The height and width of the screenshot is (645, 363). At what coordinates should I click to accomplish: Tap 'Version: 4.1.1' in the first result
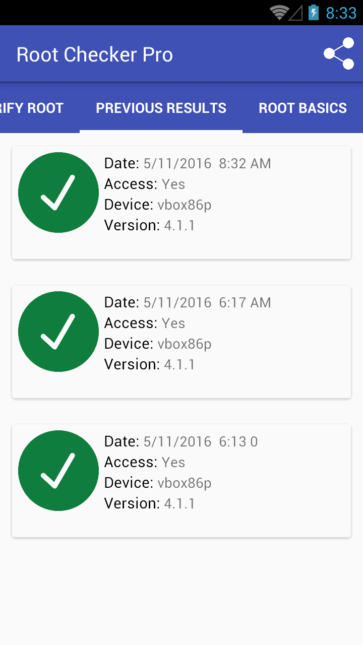pos(150,225)
